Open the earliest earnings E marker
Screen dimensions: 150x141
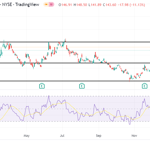(42, 86)
